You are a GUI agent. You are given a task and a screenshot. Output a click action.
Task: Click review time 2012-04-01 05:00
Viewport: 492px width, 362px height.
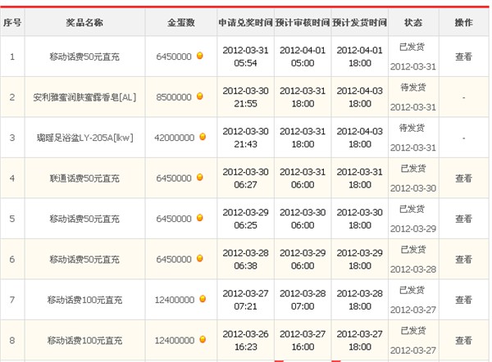(303, 57)
